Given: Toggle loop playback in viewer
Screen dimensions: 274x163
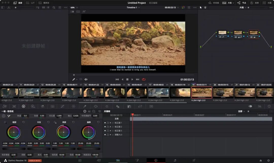Looking at the screenshot, I should [144, 79].
